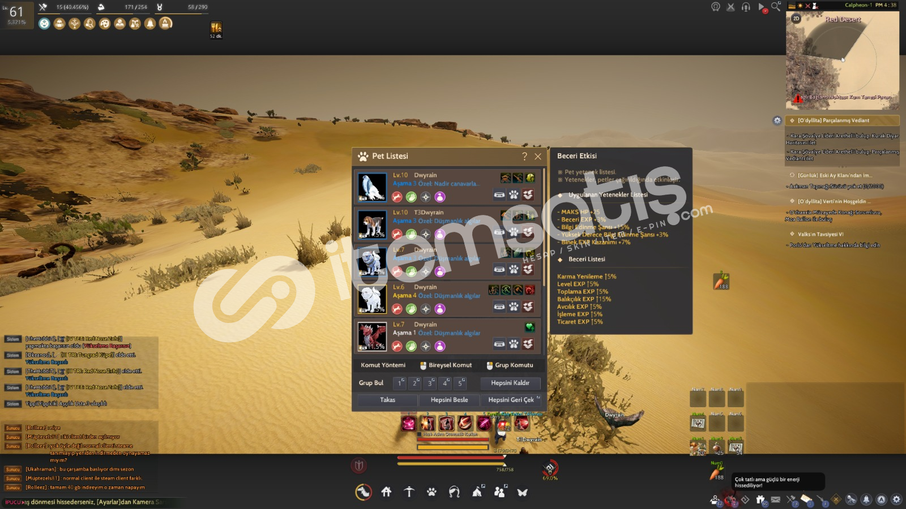906x509 pixels.
Task: Open the pickaxe worker icon in bottom menu
Action: (x=409, y=492)
